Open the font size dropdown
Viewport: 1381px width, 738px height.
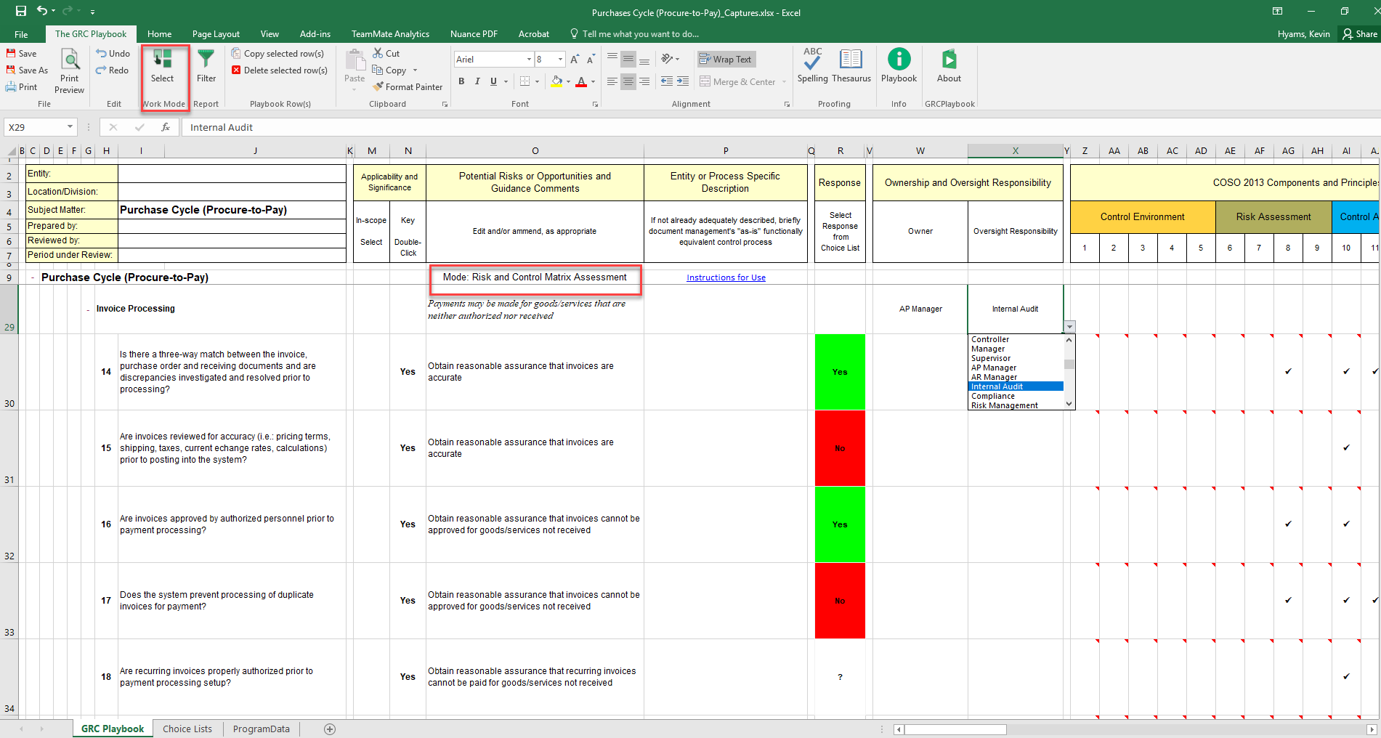point(560,59)
